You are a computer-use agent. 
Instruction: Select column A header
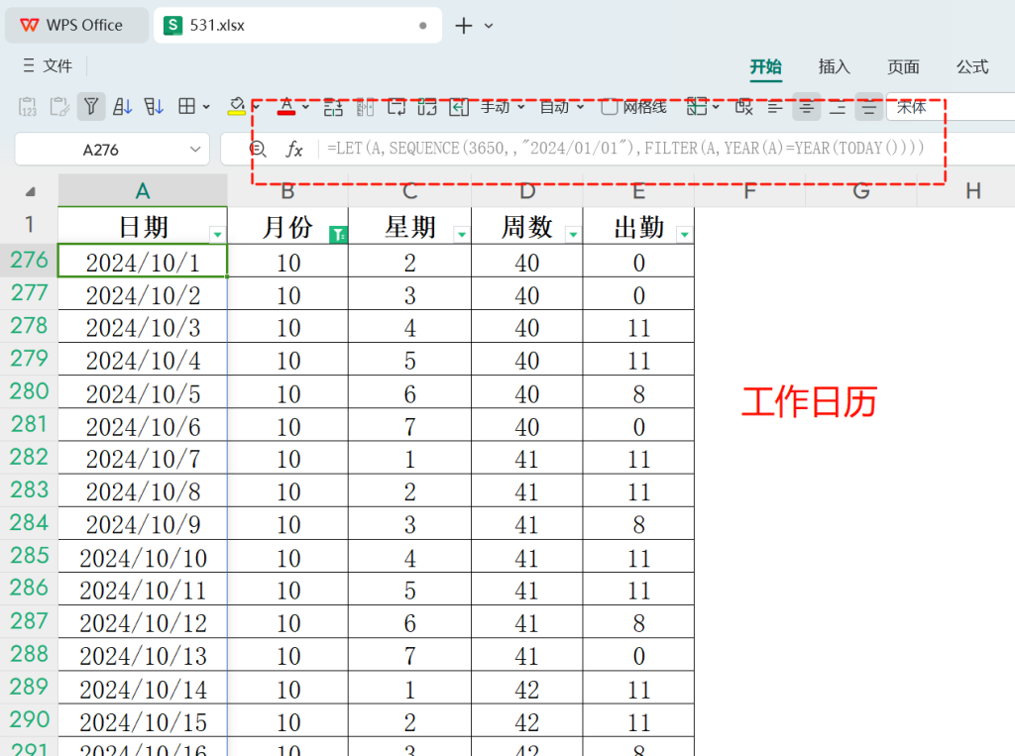click(143, 190)
